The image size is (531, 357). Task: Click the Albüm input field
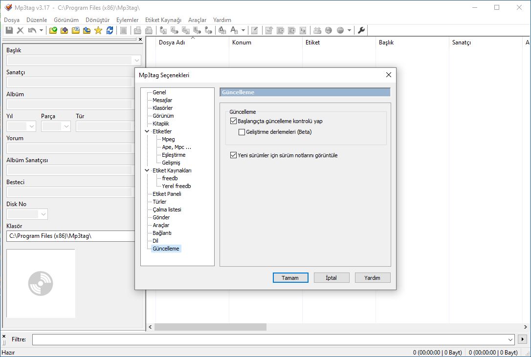(71, 104)
